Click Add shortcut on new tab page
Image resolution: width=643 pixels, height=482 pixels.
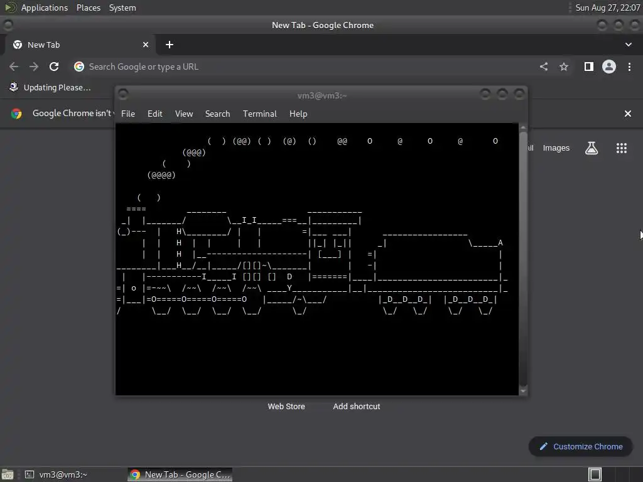coord(357,407)
